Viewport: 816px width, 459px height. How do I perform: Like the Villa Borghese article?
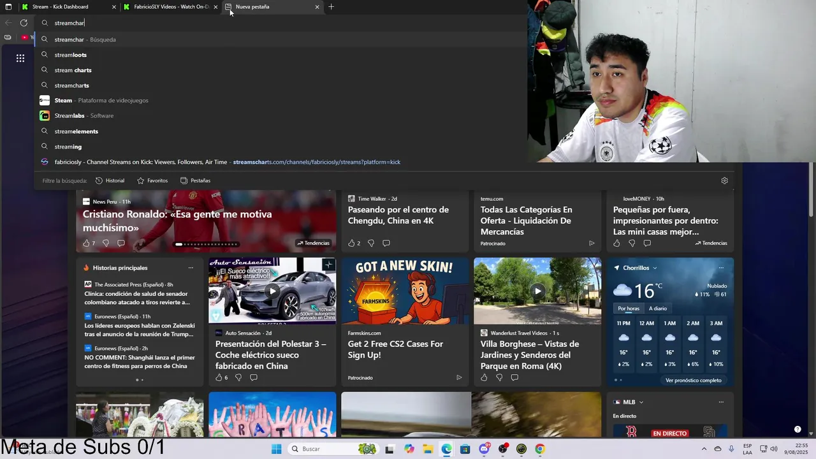point(484,377)
